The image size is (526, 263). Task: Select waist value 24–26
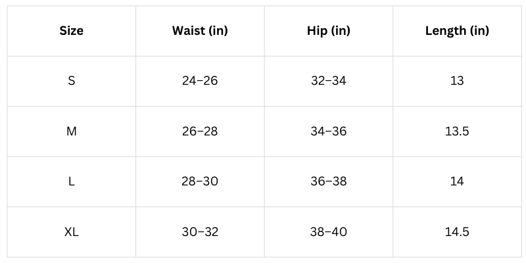coord(200,81)
